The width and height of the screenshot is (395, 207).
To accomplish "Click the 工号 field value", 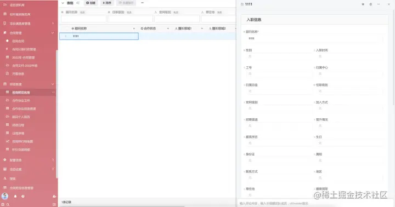I will [279, 74].
